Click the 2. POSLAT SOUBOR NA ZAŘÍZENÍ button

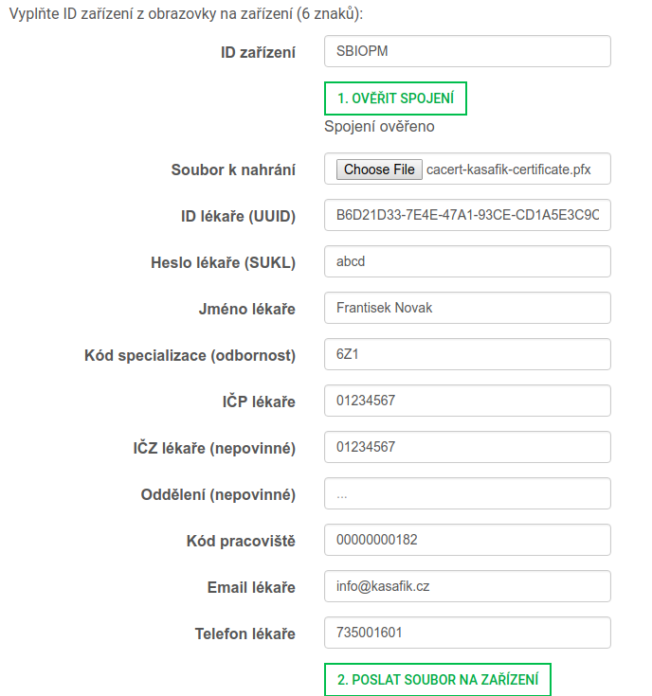[438, 680]
